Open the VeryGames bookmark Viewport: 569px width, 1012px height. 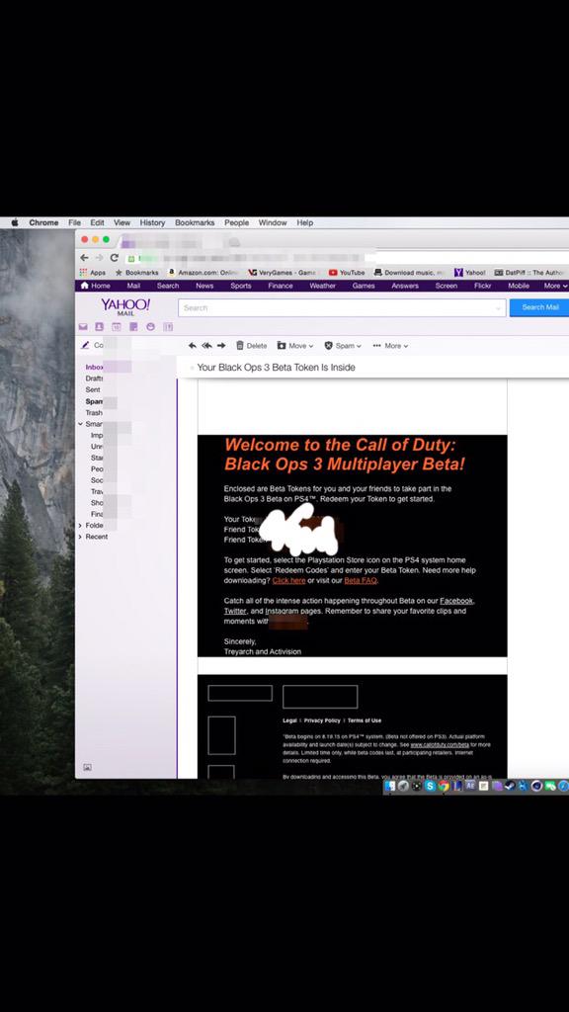[x=282, y=273]
